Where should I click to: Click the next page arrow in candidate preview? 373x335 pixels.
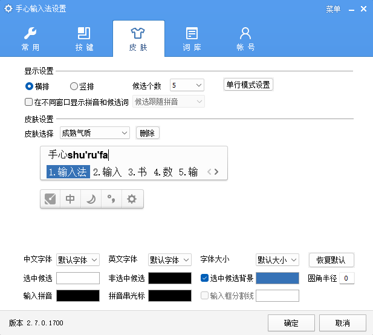click(x=216, y=172)
